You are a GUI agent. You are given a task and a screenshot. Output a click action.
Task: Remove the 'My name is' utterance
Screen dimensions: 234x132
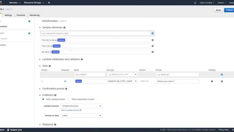[152, 52]
